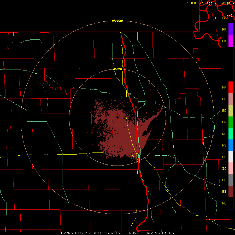Click the IC light pink legend swatch
The width and height of the screenshot is (235, 235).
(x=231, y=168)
